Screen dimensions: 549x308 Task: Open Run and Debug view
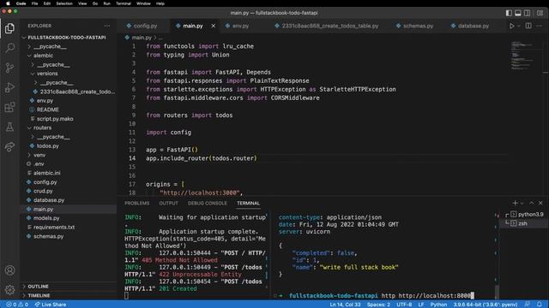tap(9, 87)
